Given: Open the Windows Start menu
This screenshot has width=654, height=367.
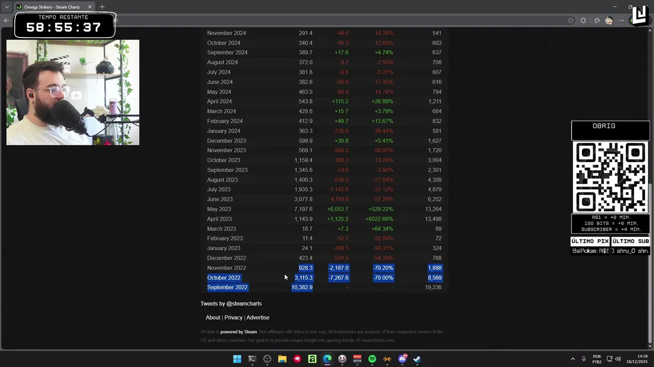Looking at the screenshot, I should [x=237, y=359].
